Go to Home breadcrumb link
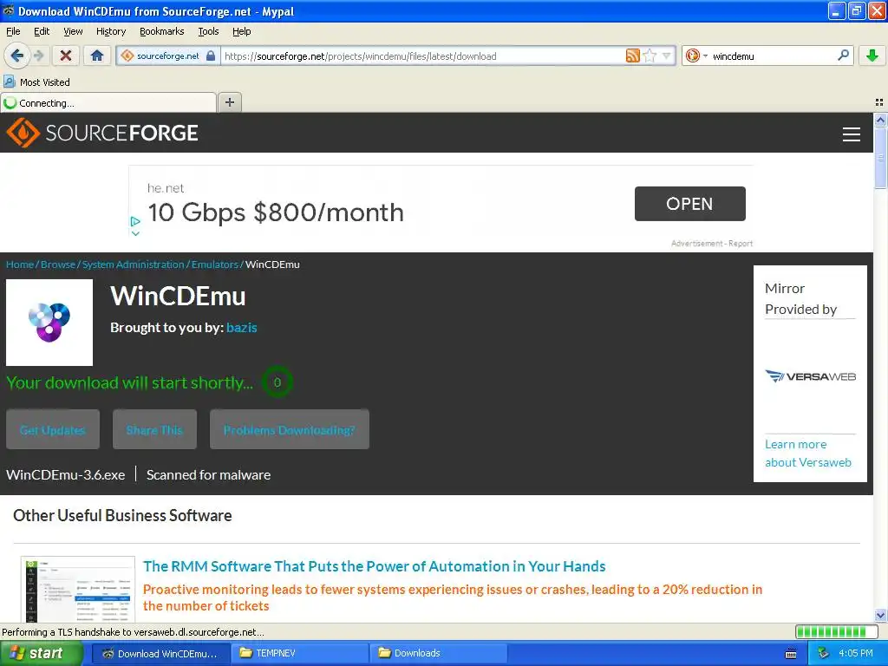The width and height of the screenshot is (888, 666). [x=20, y=264]
